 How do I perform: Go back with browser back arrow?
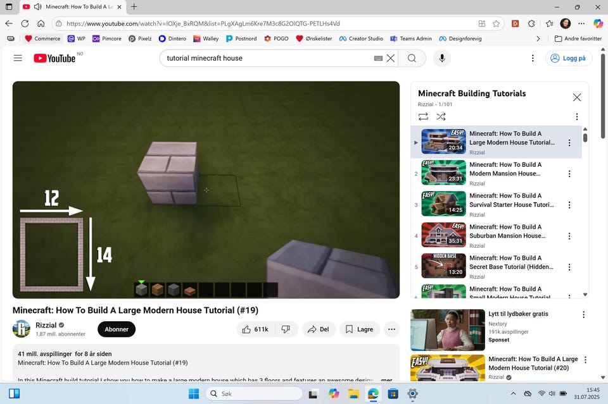click(x=9, y=23)
